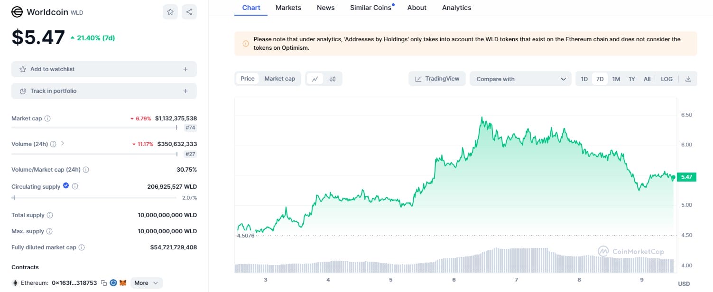The image size is (713, 292).
Task: Add Worldcoin to watchlist
Action: click(x=104, y=69)
